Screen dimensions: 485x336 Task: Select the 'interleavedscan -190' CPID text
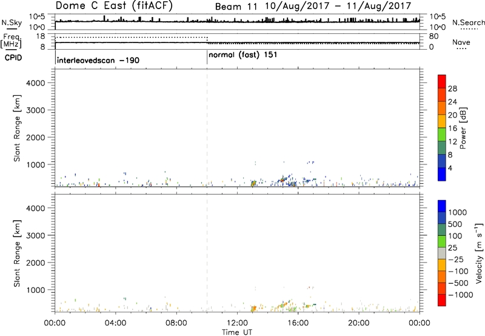pos(98,60)
